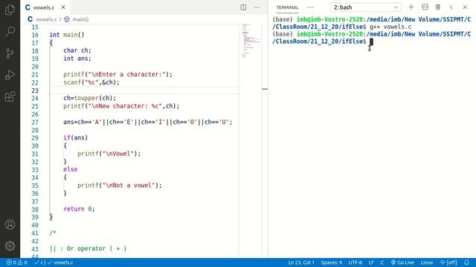
Task: Click the scanf statement on line 22
Action: click(91, 82)
